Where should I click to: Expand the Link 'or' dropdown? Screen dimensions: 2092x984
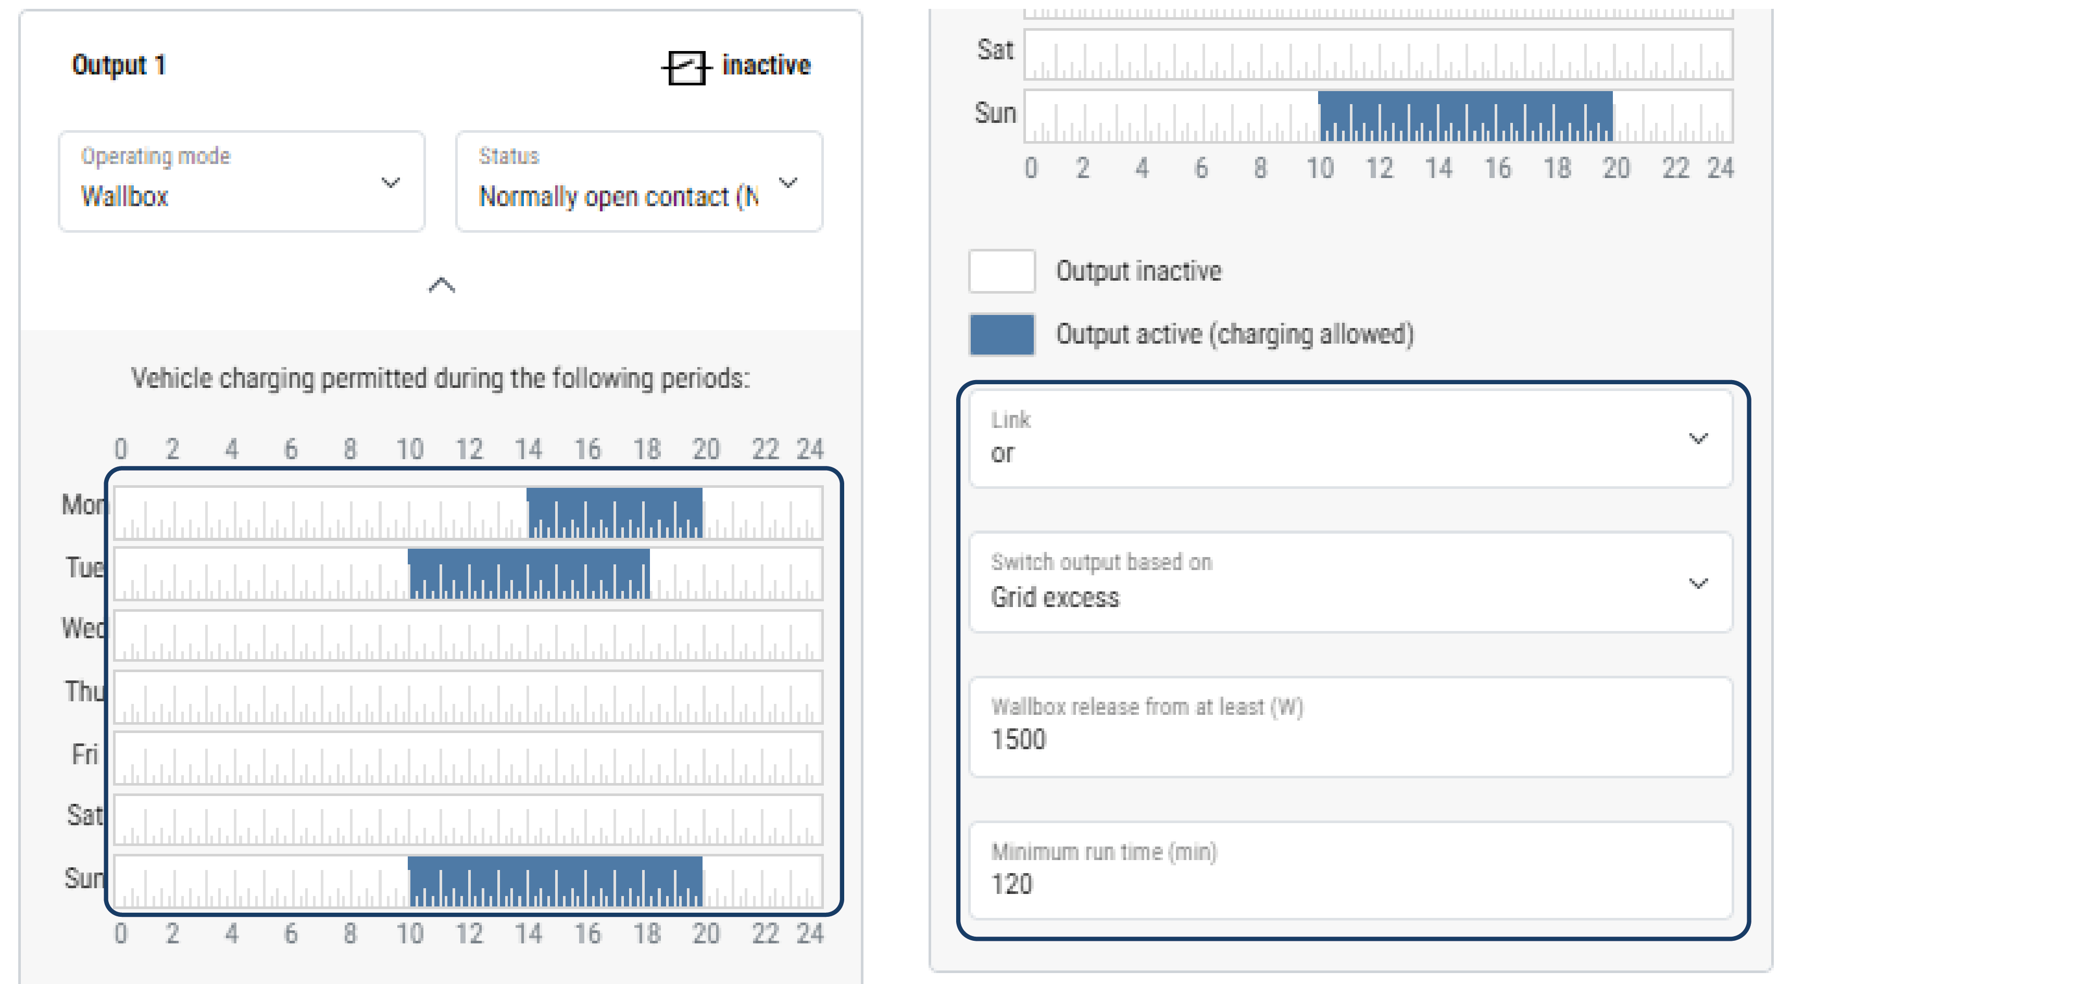(x=1350, y=439)
